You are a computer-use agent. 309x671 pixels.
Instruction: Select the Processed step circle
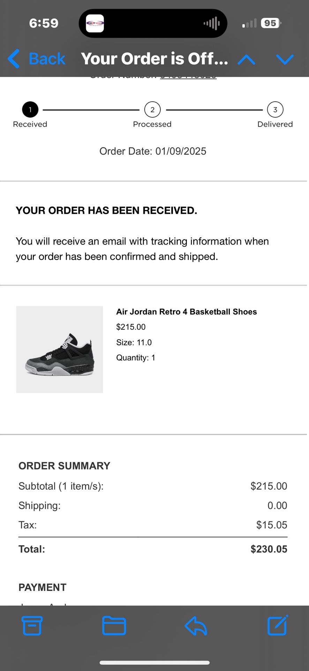point(152,109)
